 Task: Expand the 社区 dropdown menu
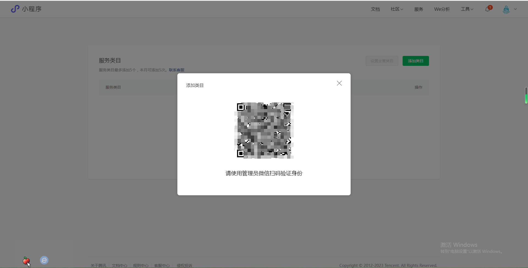397,9
